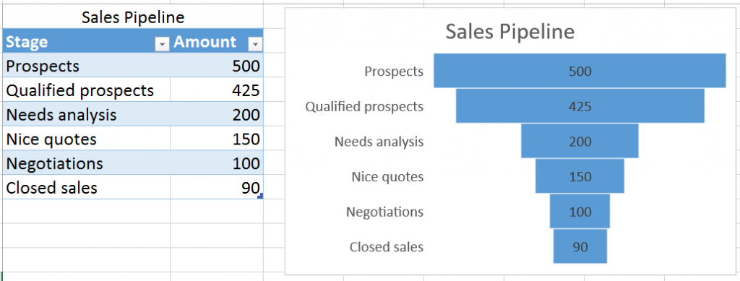This screenshot has width=740, height=281.
Task: Click the Negotiations funnel bar
Action: pos(580,211)
